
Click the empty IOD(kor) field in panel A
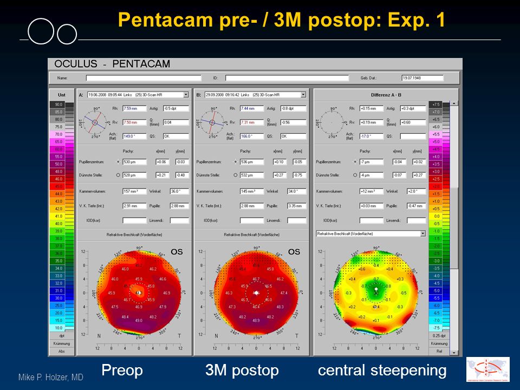[x=134, y=220]
